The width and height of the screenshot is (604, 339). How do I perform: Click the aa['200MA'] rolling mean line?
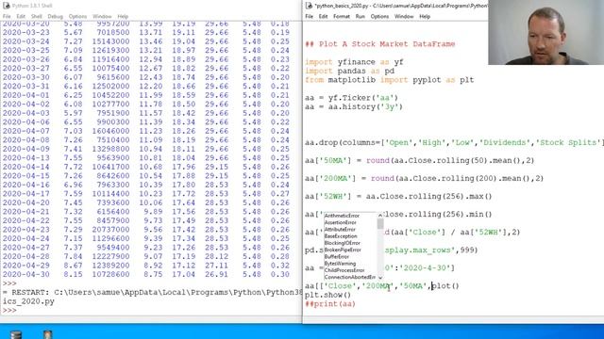[x=424, y=178]
